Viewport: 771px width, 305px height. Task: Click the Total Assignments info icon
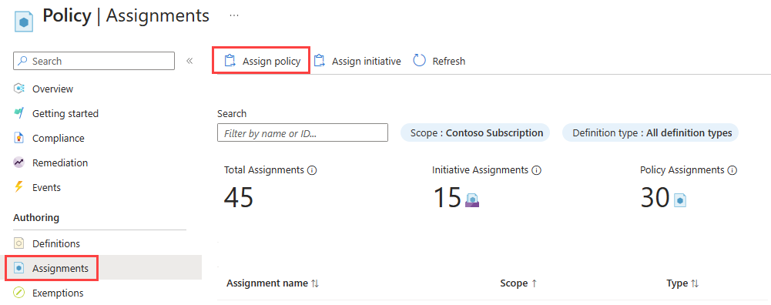tap(312, 170)
